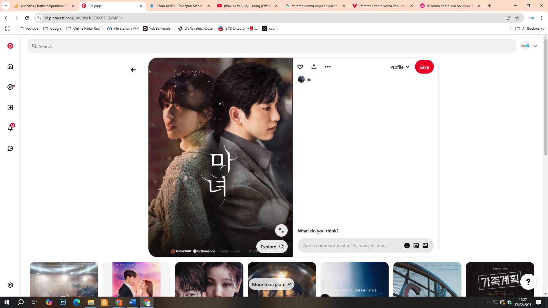The image size is (548, 308).
Task: Go back with the pin back arrow
Action: click(x=133, y=70)
